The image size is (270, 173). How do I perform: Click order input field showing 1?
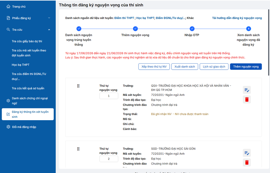(109, 96)
